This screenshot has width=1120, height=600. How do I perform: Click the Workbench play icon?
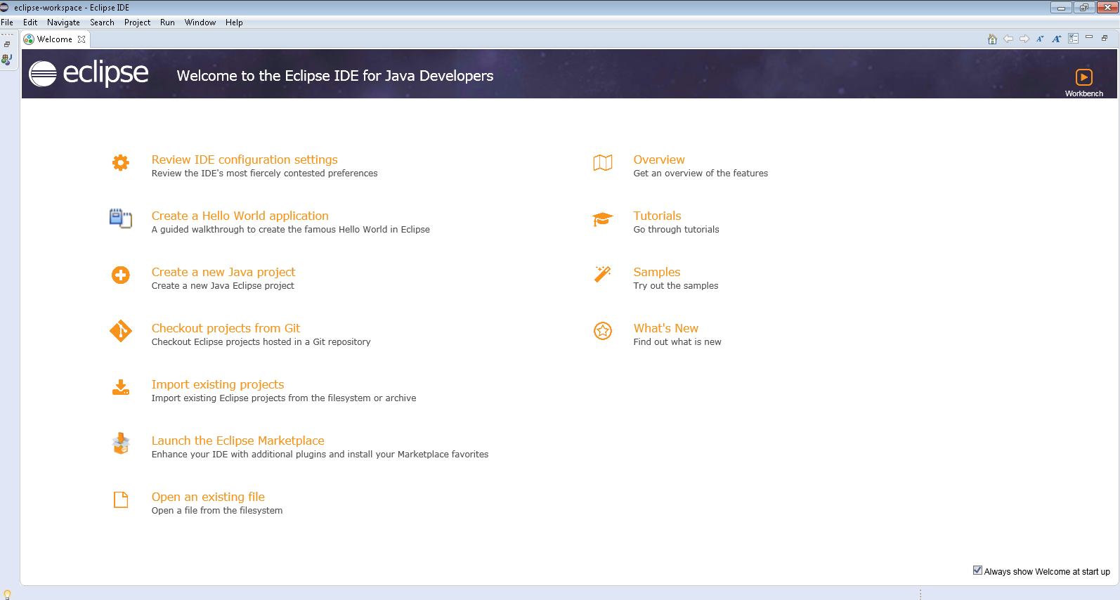pyautogui.click(x=1084, y=77)
